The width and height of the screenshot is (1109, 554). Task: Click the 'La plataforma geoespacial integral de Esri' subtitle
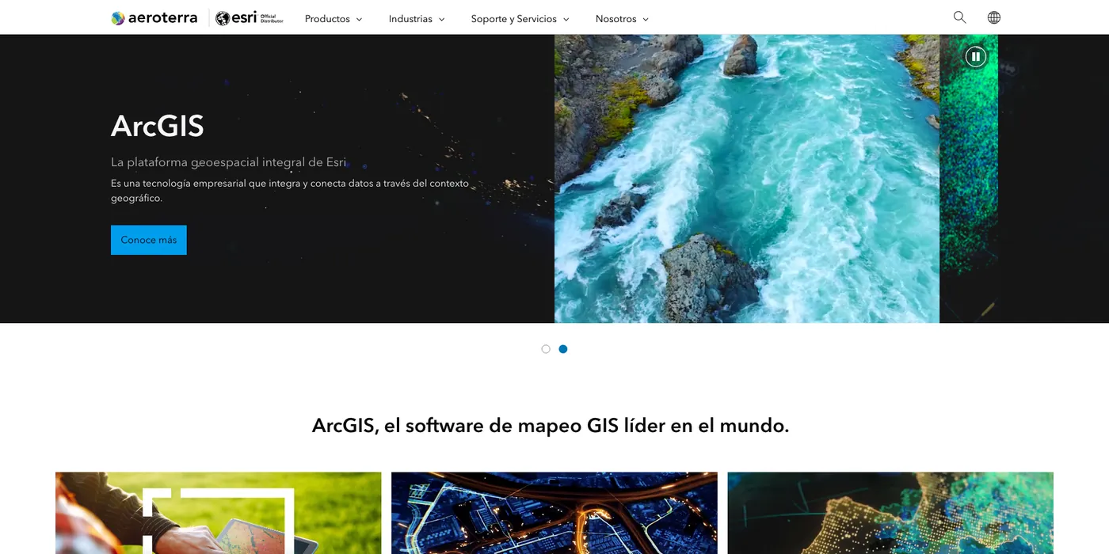pyautogui.click(x=229, y=162)
